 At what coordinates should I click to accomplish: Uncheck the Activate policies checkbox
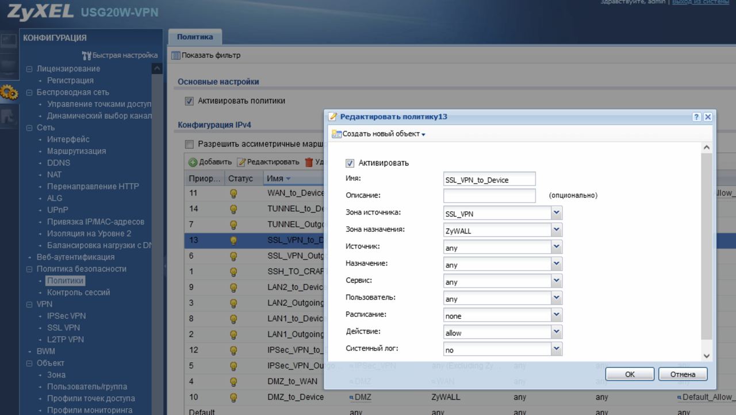point(189,101)
